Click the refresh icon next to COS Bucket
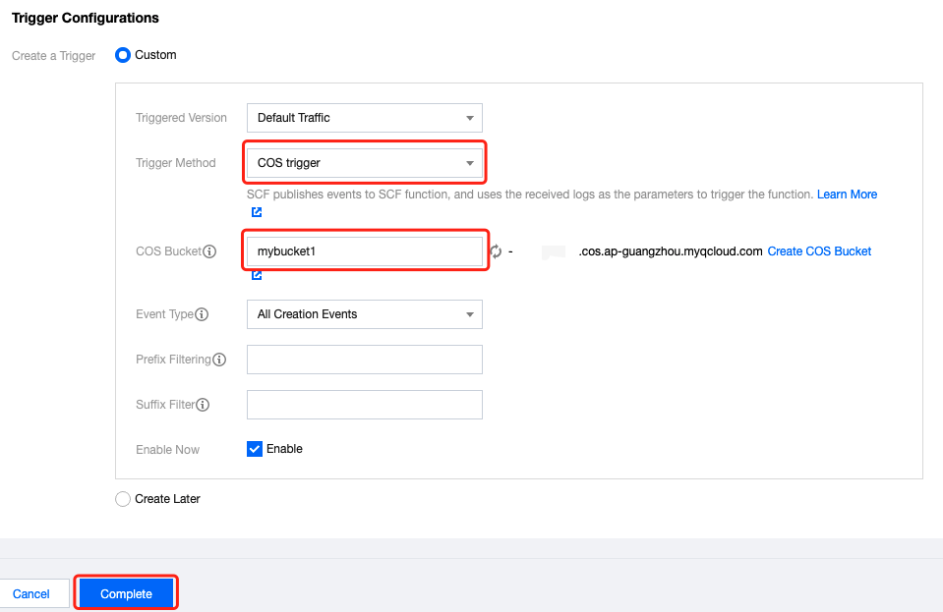This screenshot has height=612, width=943. pyautogui.click(x=496, y=251)
